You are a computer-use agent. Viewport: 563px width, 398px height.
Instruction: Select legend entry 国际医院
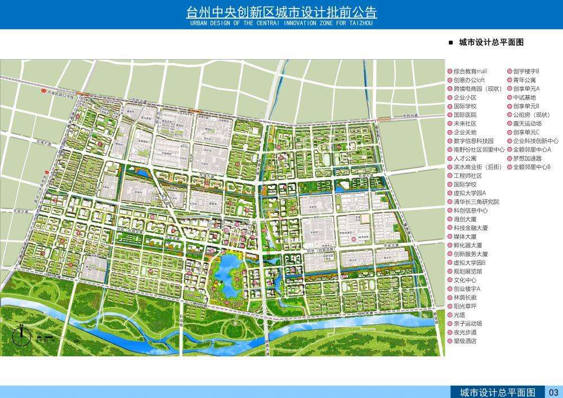462,115
